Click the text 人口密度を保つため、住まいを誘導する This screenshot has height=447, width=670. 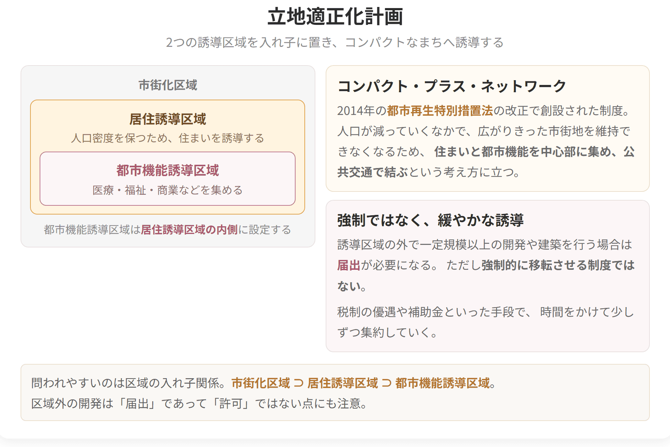168,138
